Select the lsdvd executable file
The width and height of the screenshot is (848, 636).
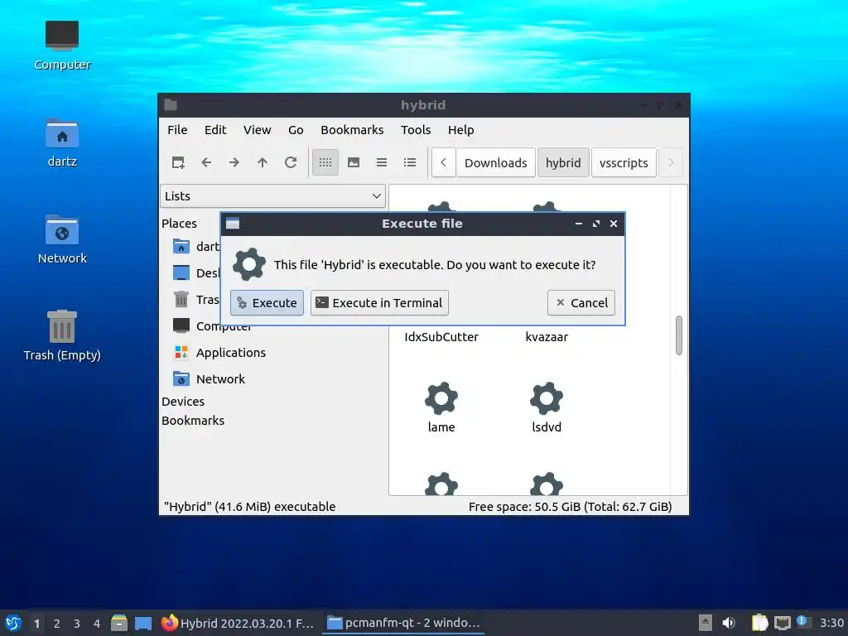pos(547,407)
